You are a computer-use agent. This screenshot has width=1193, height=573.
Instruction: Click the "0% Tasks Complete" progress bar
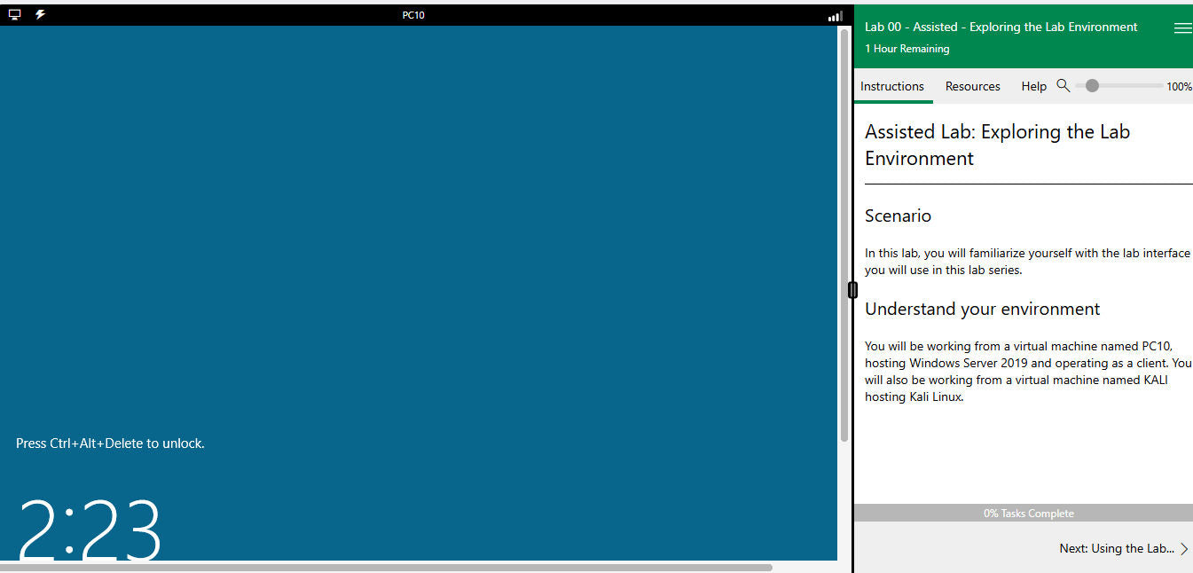1027,513
